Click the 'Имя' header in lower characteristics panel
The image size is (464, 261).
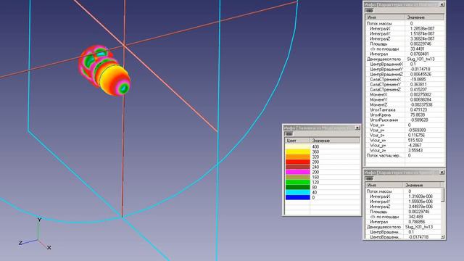pyautogui.click(x=384, y=186)
